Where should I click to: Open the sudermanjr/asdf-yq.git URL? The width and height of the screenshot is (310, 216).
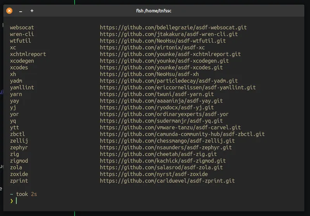click(x=161, y=121)
